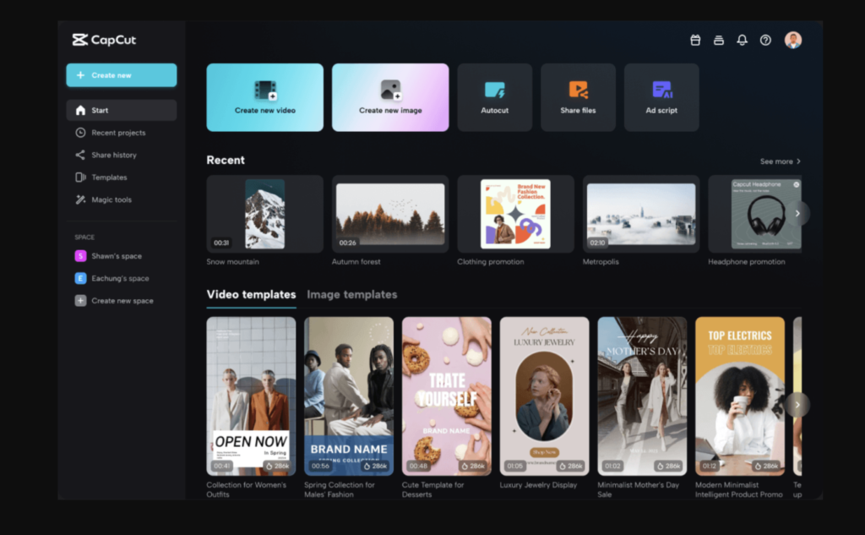
Task: Expand Recent with See more arrow
Action: point(780,161)
